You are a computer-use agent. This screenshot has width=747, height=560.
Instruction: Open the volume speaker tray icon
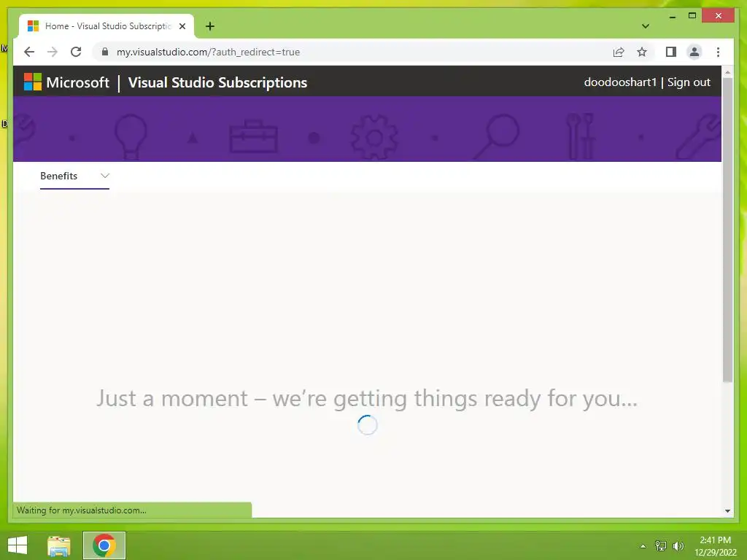678,545
